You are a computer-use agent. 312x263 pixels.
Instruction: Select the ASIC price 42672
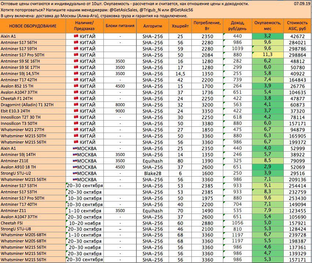(x=298, y=36)
